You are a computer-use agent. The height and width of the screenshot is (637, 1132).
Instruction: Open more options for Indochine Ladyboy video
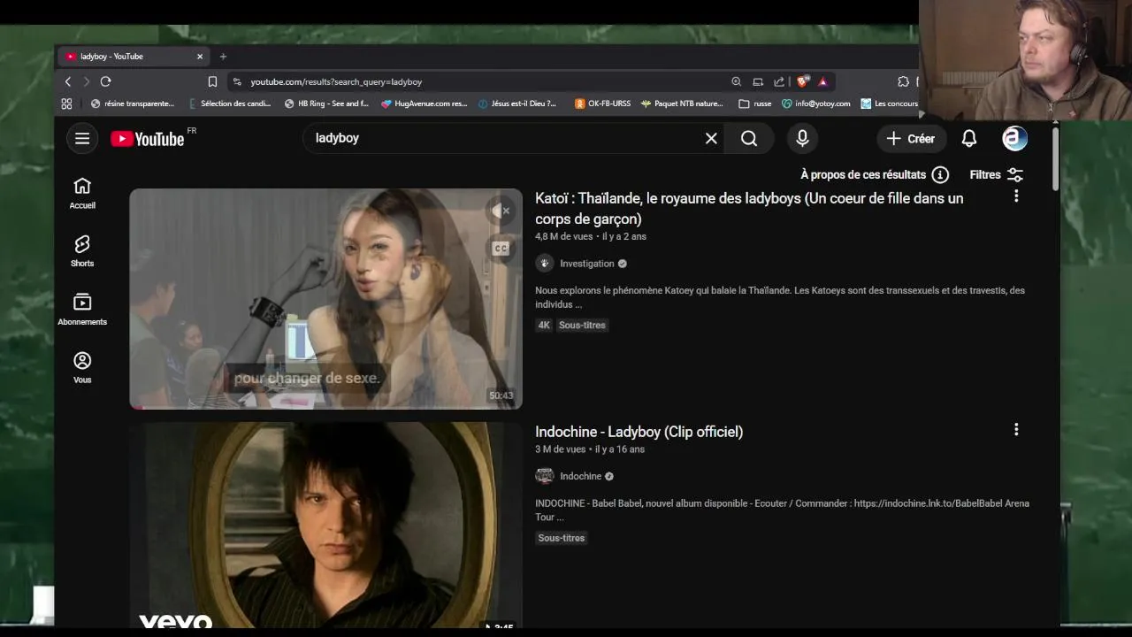(x=1016, y=429)
